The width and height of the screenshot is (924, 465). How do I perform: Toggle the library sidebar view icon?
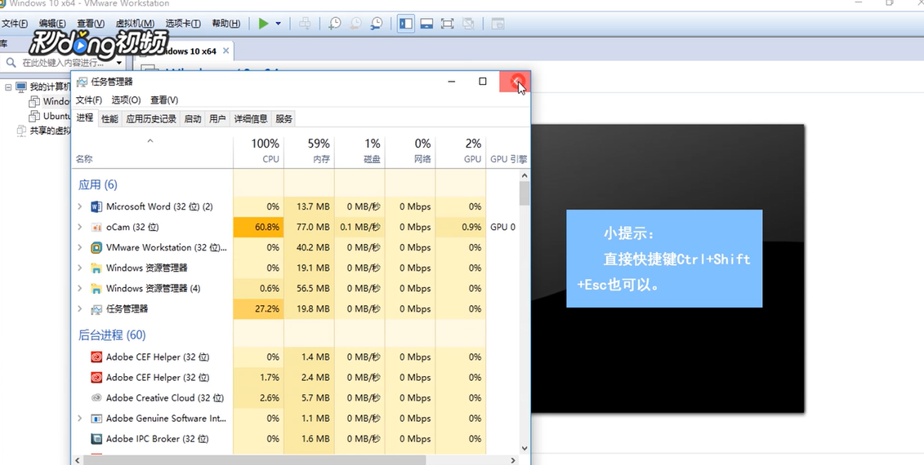tap(405, 24)
